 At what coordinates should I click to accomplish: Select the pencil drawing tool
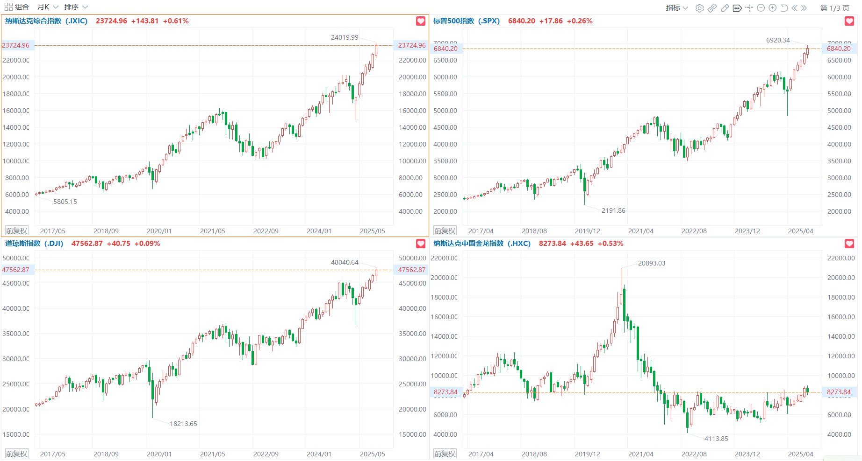point(725,8)
